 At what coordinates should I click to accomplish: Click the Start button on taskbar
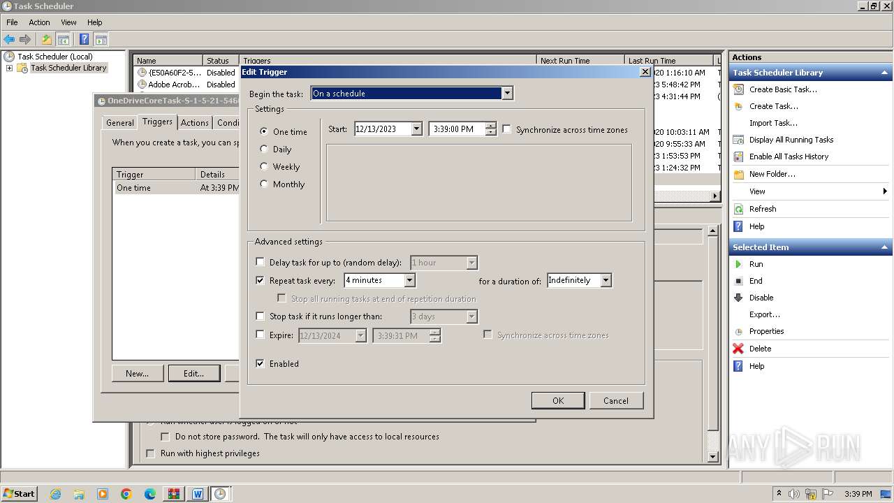tap(19, 493)
